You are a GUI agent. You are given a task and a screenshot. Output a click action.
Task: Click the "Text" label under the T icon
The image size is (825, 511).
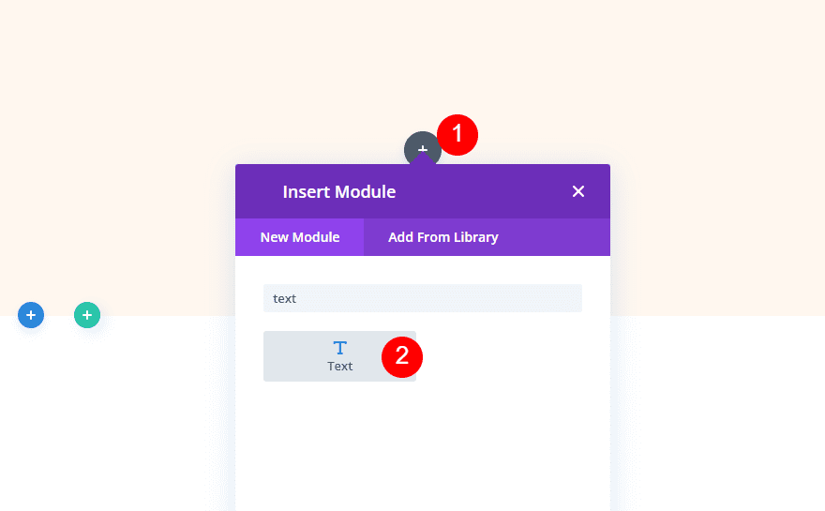tap(339, 367)
